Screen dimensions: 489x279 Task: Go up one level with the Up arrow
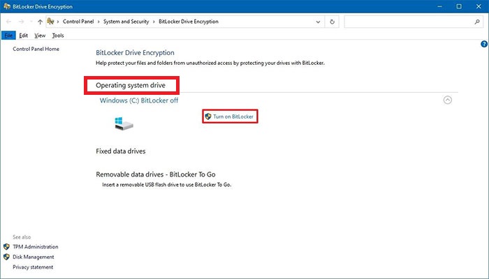40,22
